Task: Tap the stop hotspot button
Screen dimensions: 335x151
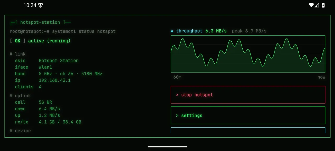Action: 248,95
